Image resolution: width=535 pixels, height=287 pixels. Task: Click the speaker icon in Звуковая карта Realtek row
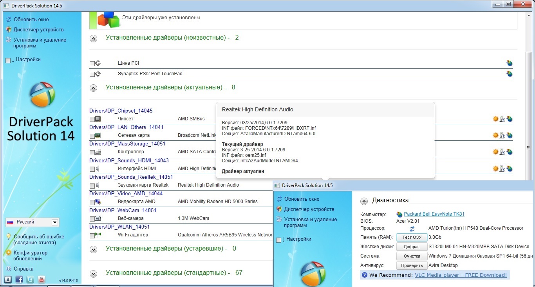(x=98, y=185)
